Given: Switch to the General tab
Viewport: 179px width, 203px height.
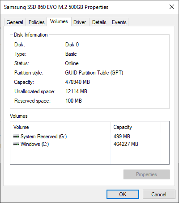Looking at the screenshot, I should coord(15,22).
